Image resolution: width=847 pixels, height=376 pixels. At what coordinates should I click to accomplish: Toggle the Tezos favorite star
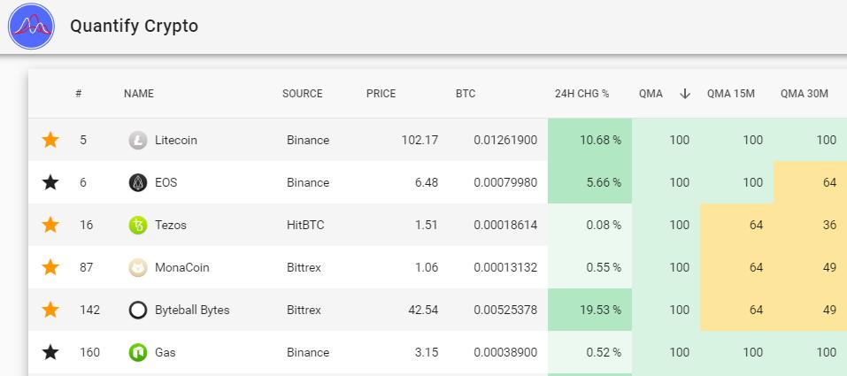point(50,225)
